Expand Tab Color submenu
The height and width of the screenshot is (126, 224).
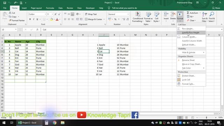pyautogui.click(x=191, y=68)
